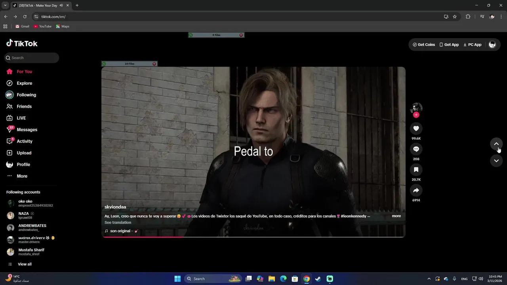507x285 pixels.
Task: Open the YouTube bookmark
Action: tap(42, 27)
